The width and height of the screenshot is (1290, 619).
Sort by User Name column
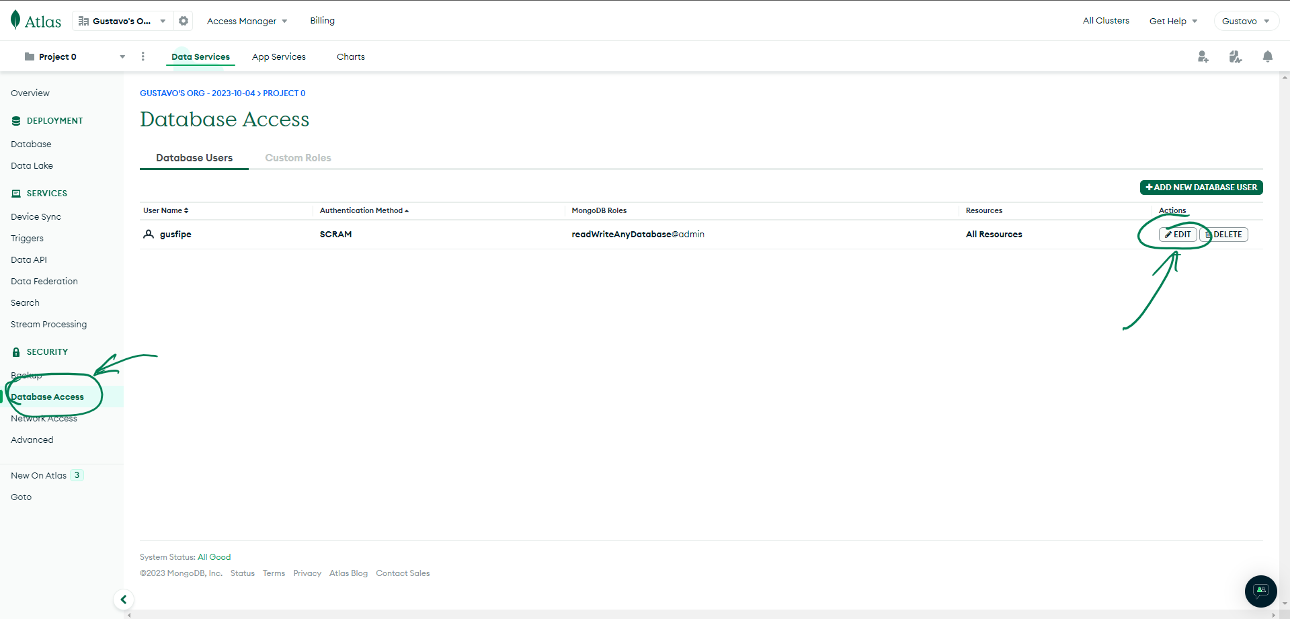pyautogui.click(x=165, y=210)
